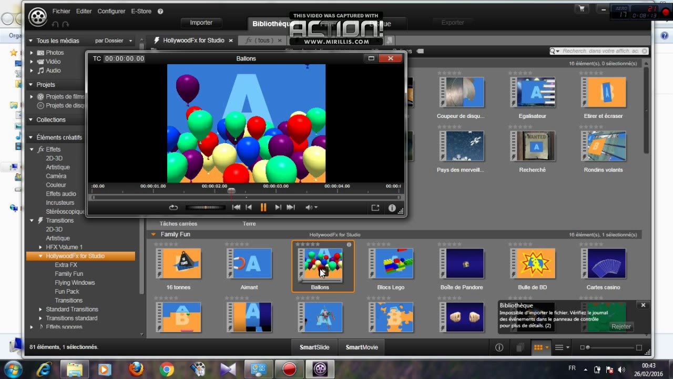The height and width of the screenshot is (379, 673).
Task: Open the E-Store menu
Action: pyautogui.click(x=141, y=11)
